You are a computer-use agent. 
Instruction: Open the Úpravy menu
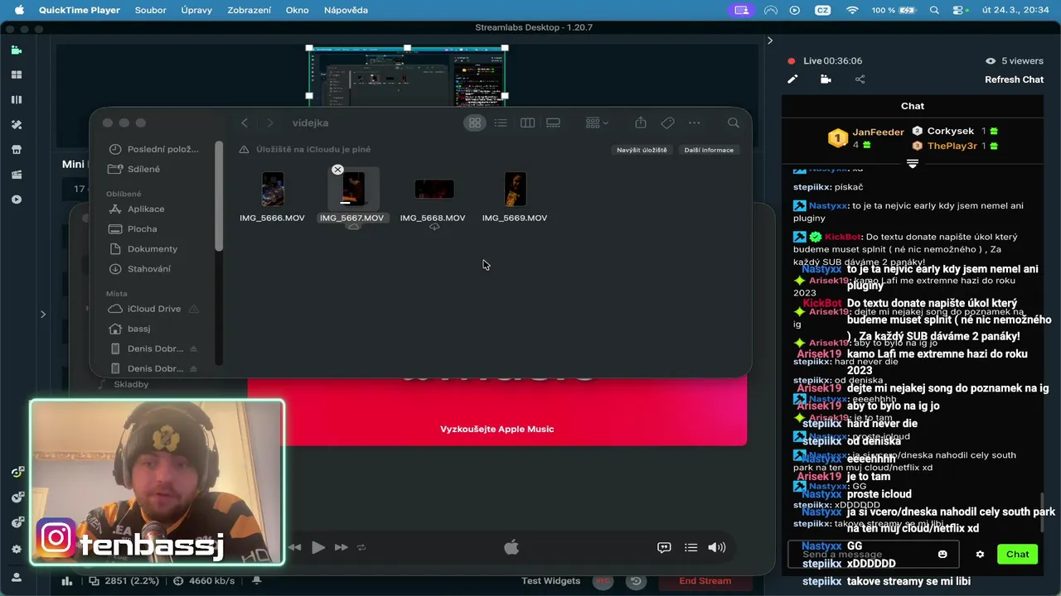[x=196, y=10]
